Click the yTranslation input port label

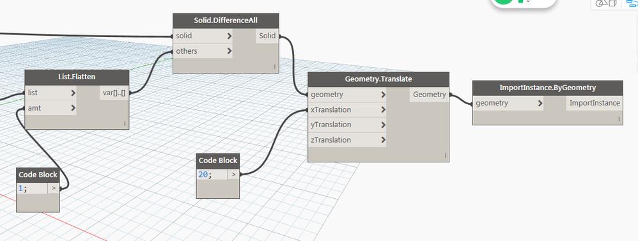point(331,125)
